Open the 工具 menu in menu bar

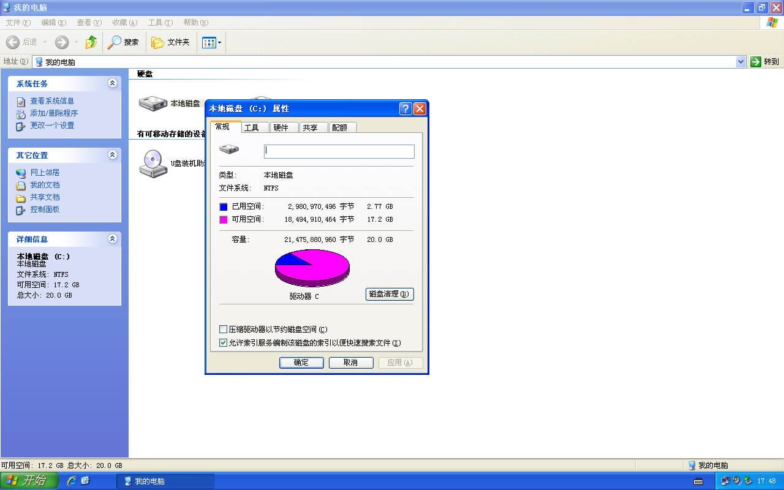coord(160,23)
